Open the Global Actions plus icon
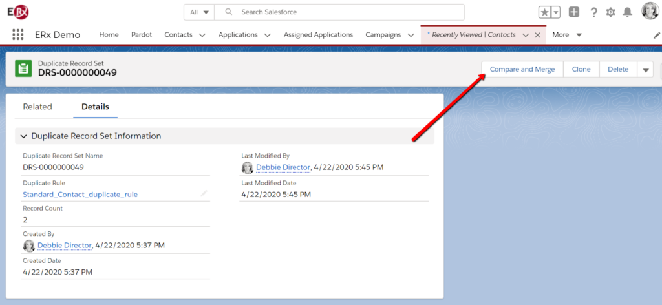The width and height of the screenshot is (662, 305). click(x=574, y=12)
